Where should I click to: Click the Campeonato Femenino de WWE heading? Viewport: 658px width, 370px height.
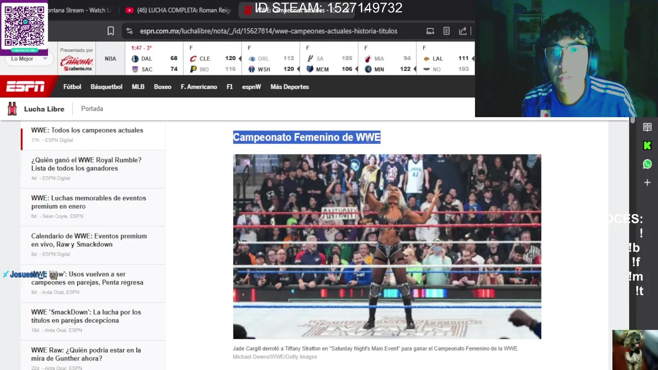[x=307, y=137]
